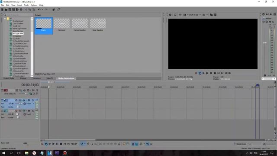This screenshot has height=156, width=277.
Task: Click the Undo arrow in the toolbar
Action: pos(39,10)
